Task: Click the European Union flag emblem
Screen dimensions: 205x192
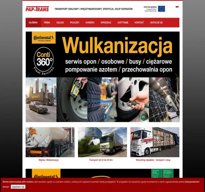Action: (x=161, y=9)
